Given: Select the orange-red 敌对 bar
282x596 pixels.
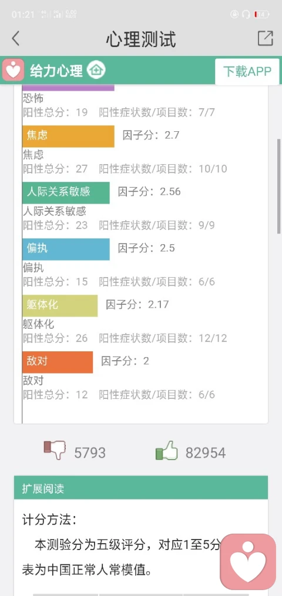Looking at the screenshot, I should (x=58, y=362).
